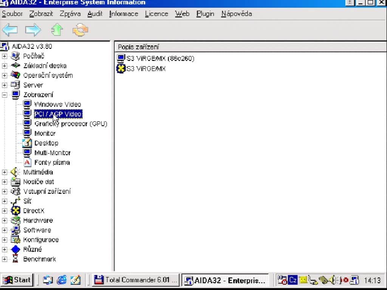Expand the Nosiče dat node
This screenshot has width=387, height=290.
coord(5,182)
